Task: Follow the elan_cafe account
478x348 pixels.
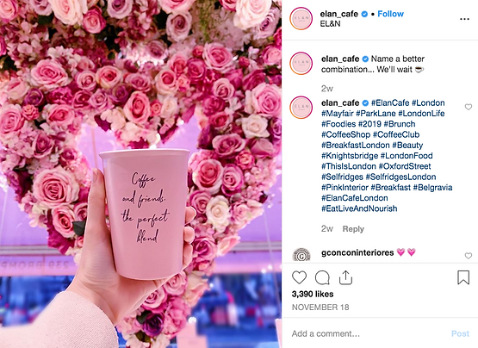Action: point(390,14)
